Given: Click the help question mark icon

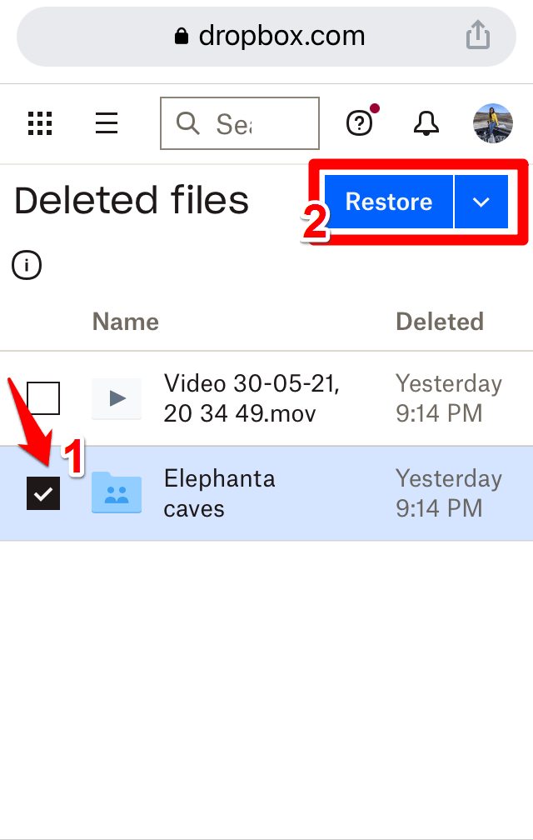Looking at the screenshot, I should (x=359, y=123).
